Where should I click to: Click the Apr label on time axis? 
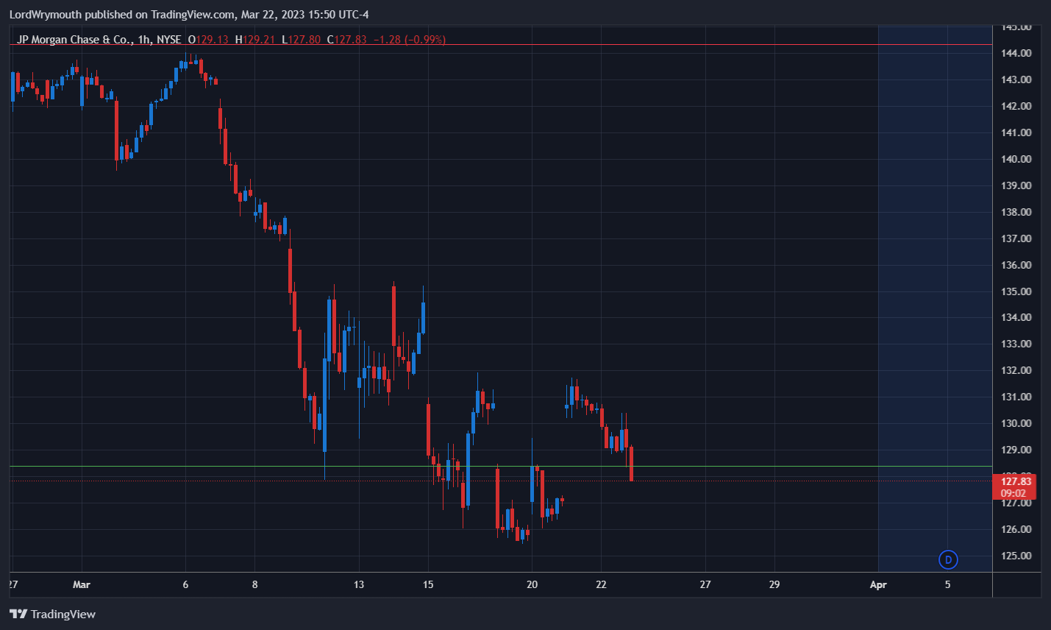click(878, 584)
